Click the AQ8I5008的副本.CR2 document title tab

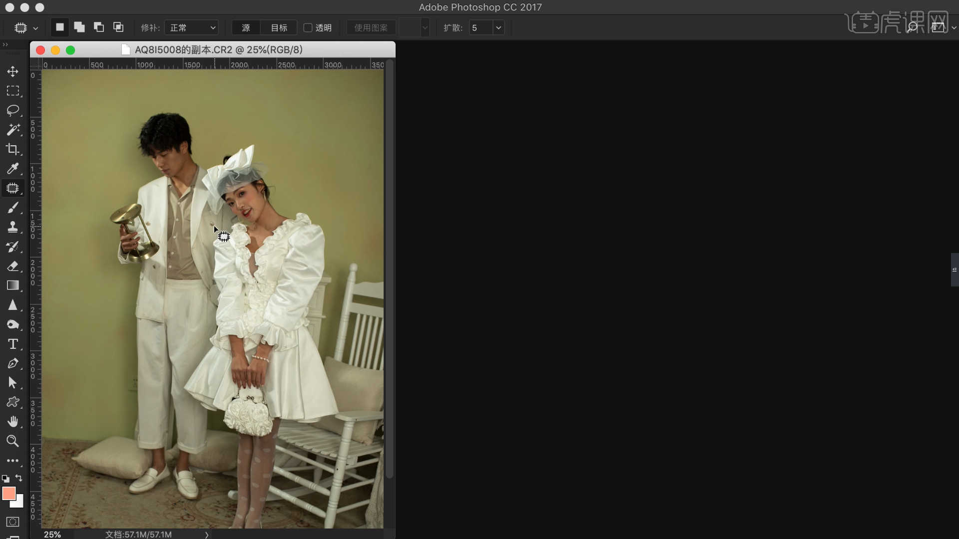tap(218, 50)
